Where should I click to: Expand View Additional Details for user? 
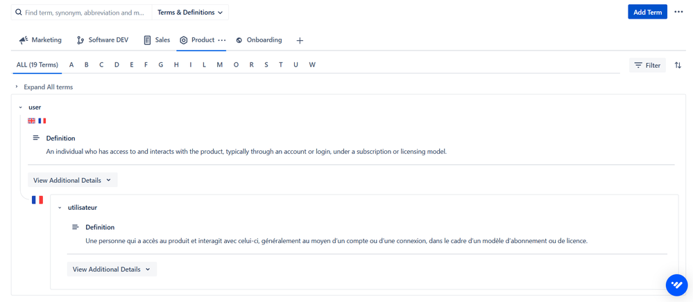(72, 180)
